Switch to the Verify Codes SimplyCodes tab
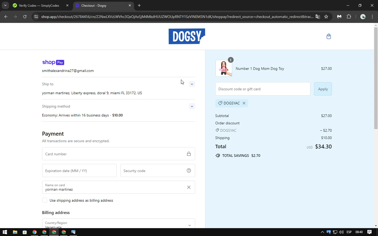The width and height of the screenshot is (378, 236). click(39, 5)
